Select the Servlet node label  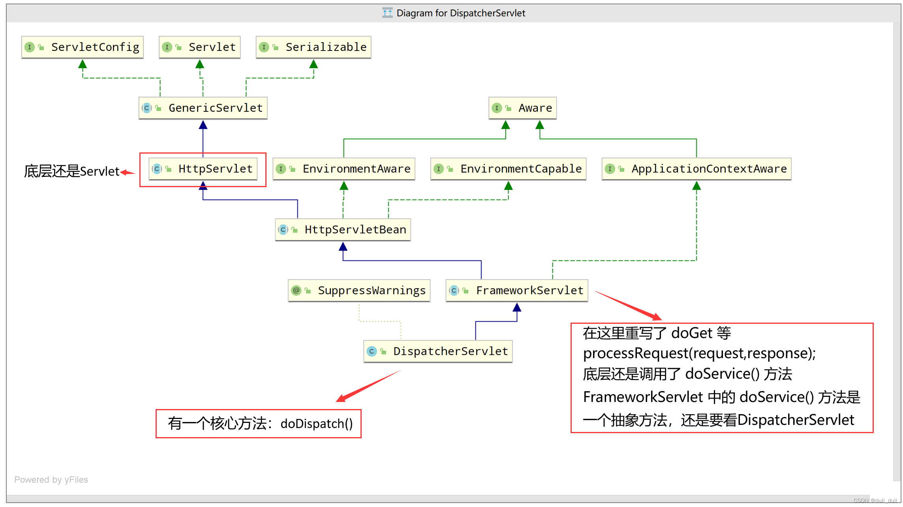click(x=212, y=47)
